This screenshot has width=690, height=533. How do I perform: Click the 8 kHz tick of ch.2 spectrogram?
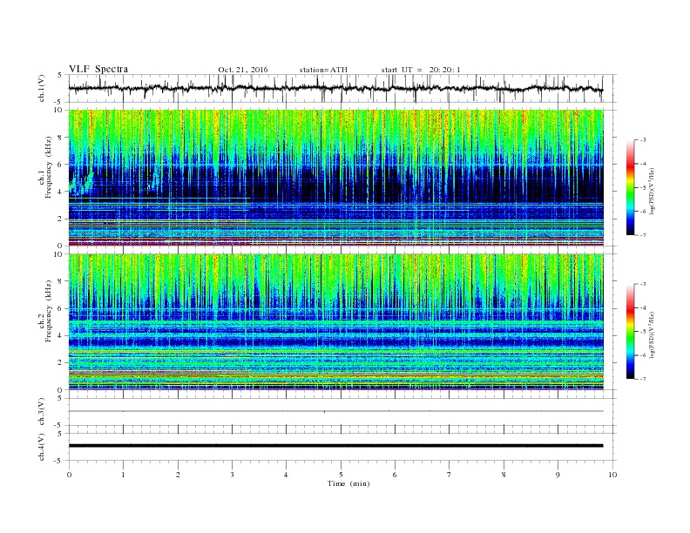tap(60, 281)
